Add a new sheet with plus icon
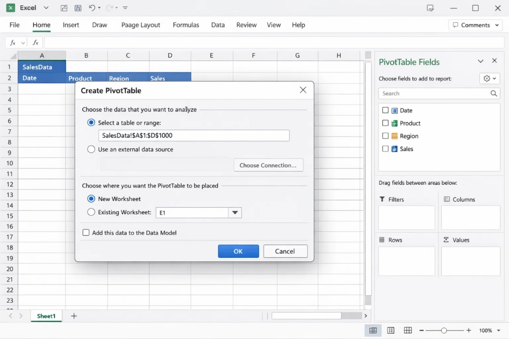 pyautogui.click(x=74, y=316)
